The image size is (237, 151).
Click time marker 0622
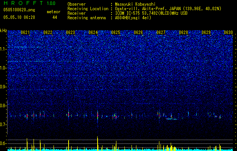click(x=48, y=32)
